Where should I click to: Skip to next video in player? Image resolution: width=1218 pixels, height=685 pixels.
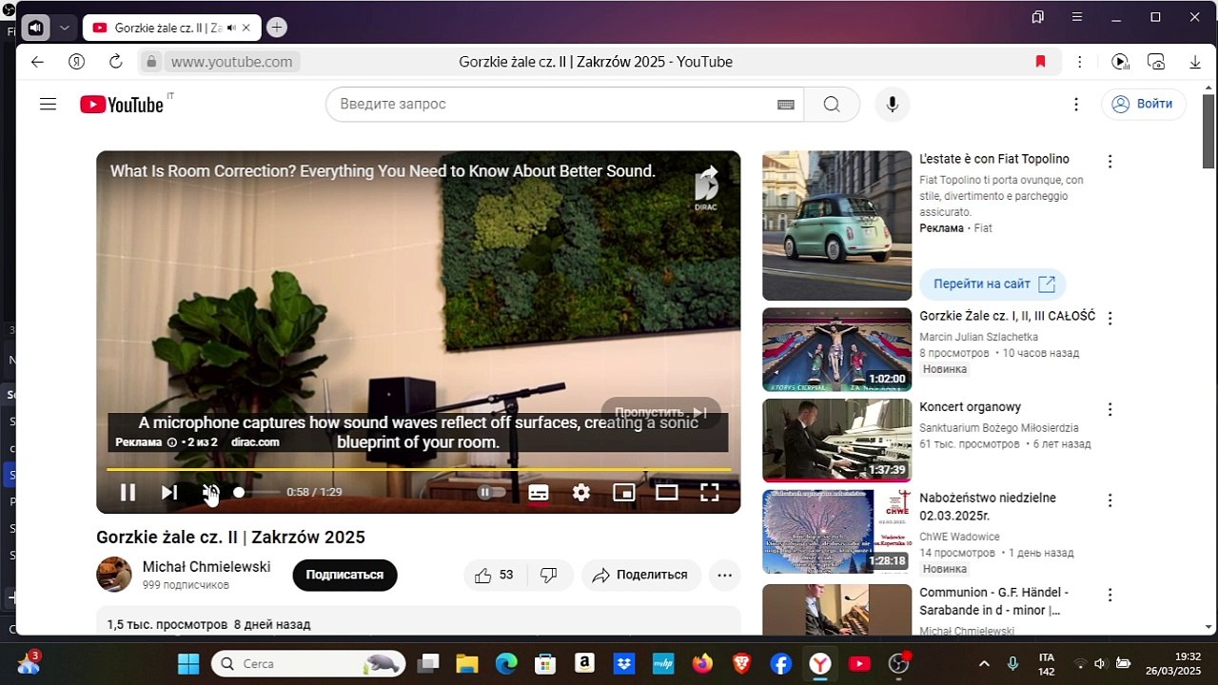169,492
